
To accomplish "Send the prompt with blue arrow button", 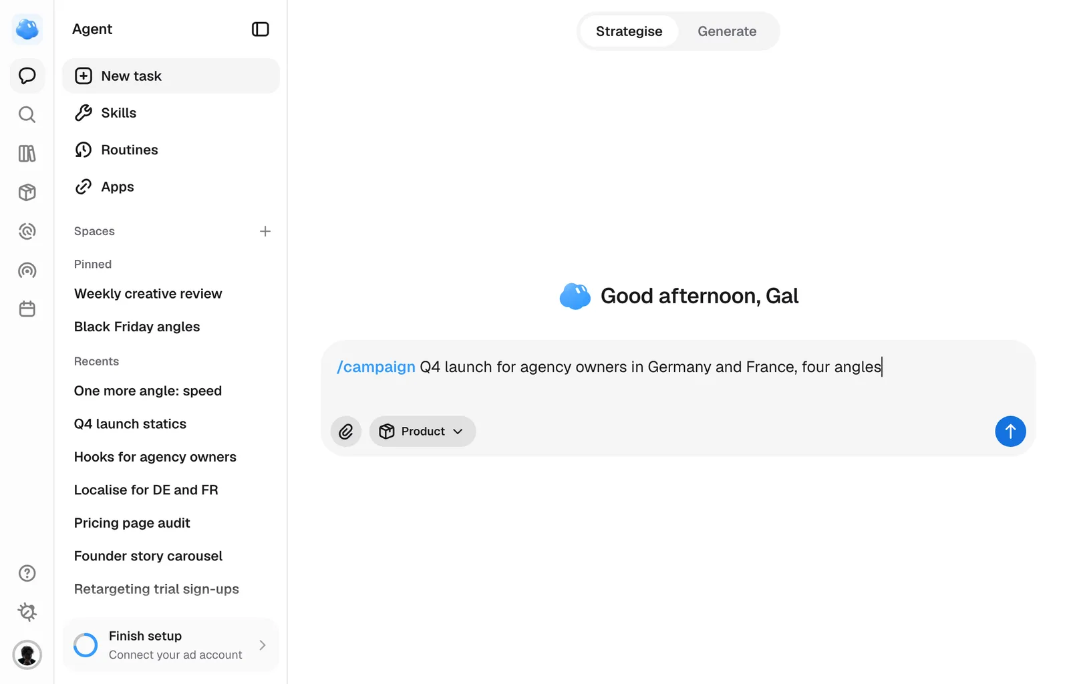I will point(1010,432).
